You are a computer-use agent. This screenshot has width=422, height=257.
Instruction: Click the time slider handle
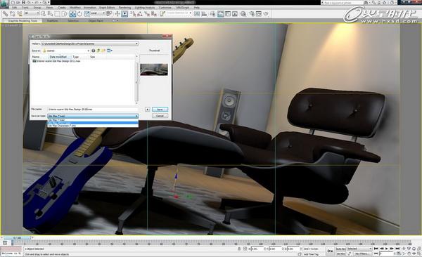[x=17, y=238]
